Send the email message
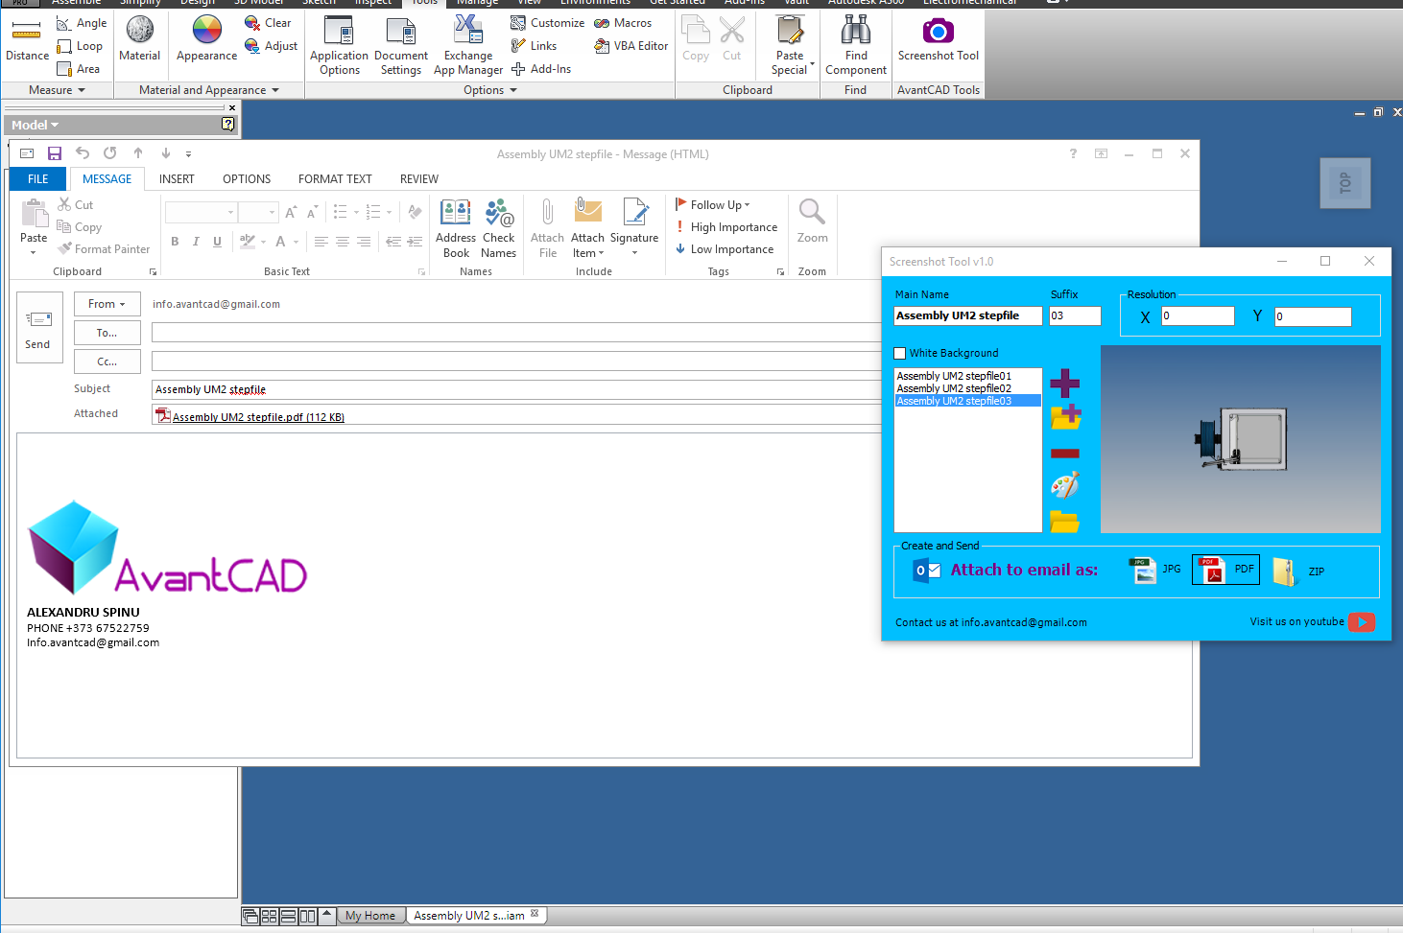This screenshot has height=933, width=1403. click(37, 328)
